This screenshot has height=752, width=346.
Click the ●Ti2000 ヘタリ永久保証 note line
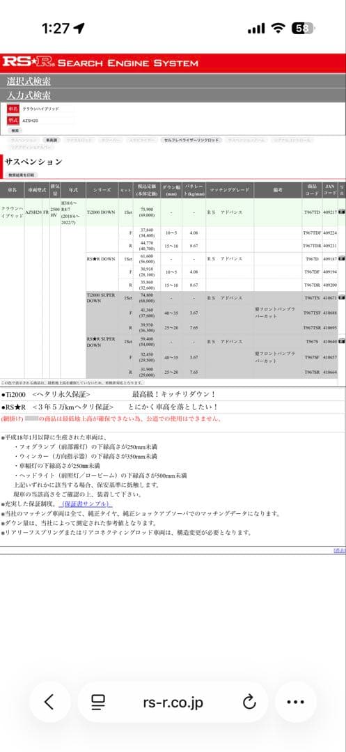point(109,394)
